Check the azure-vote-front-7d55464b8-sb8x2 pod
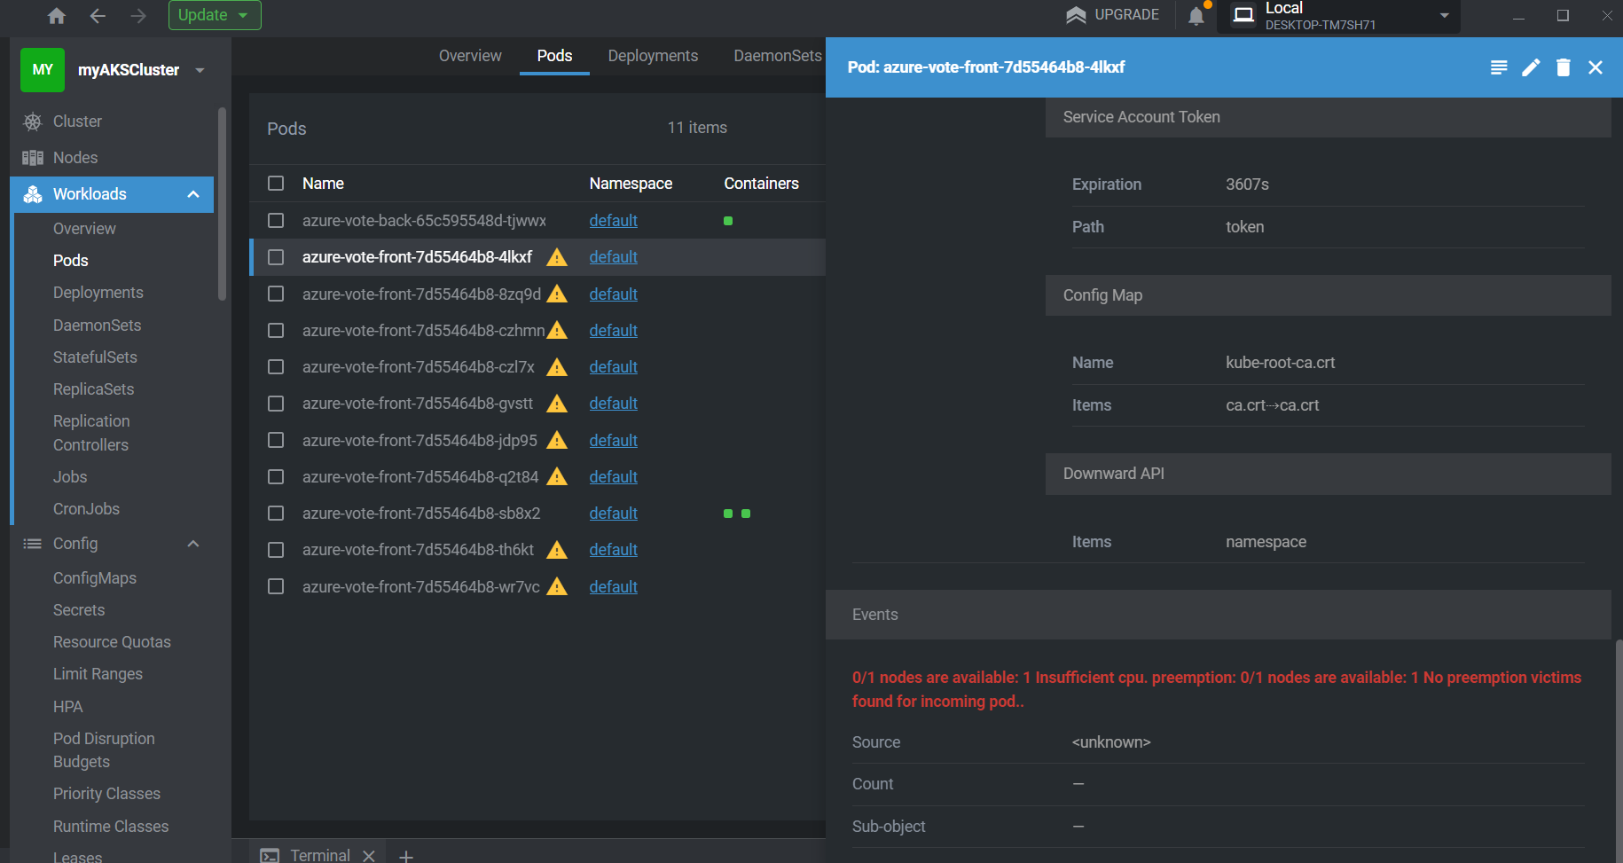 [276, 513]
